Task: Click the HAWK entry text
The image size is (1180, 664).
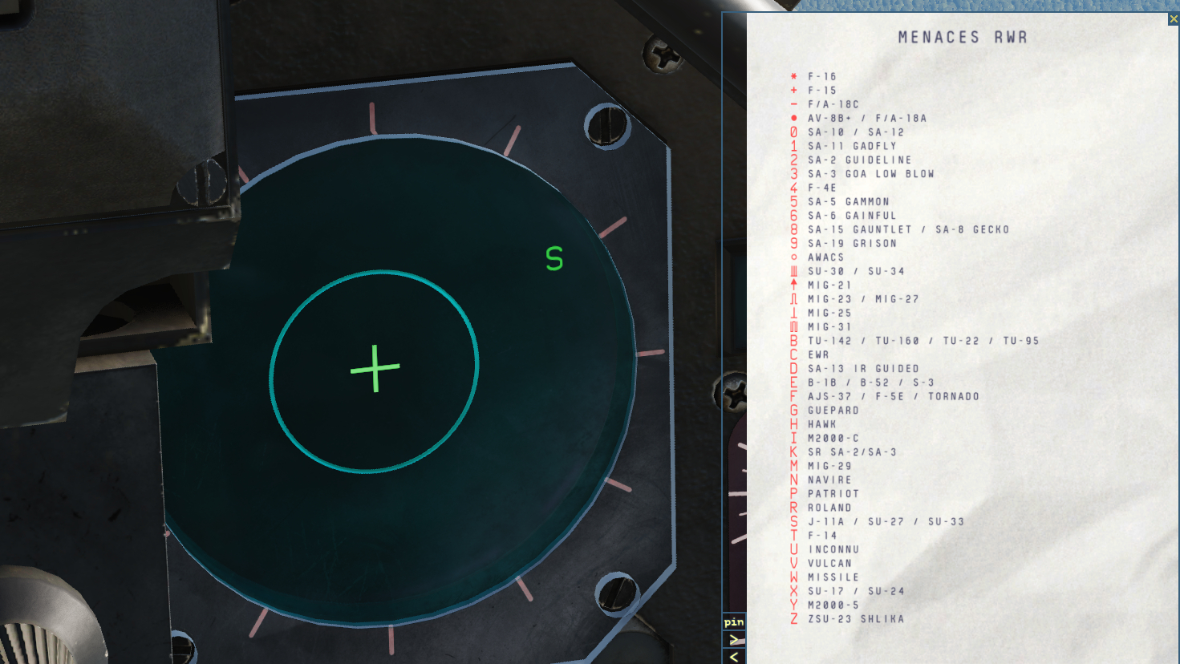Action: click(822, 424)
